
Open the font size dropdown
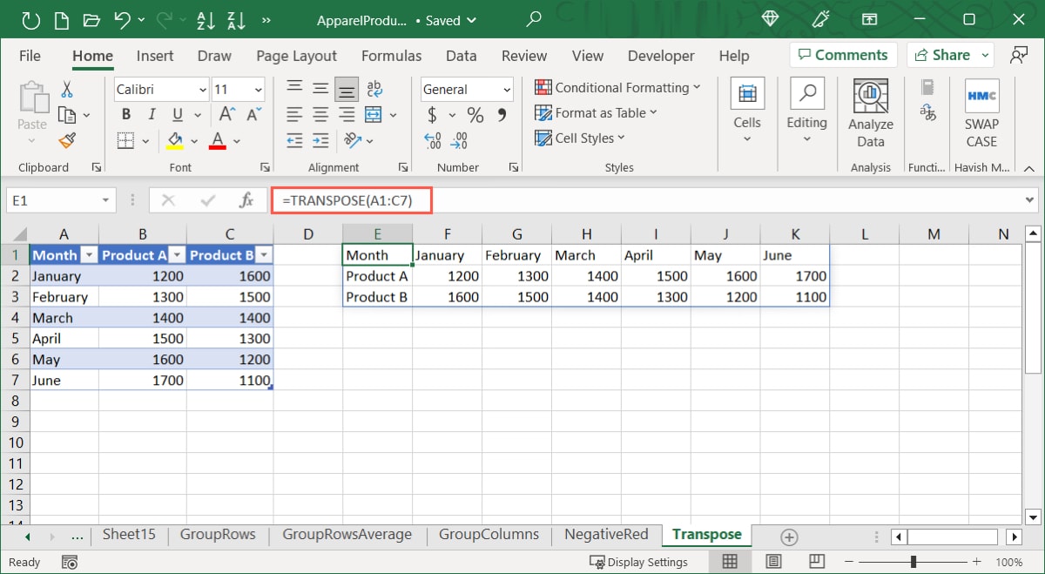click(x=258, y=89)
